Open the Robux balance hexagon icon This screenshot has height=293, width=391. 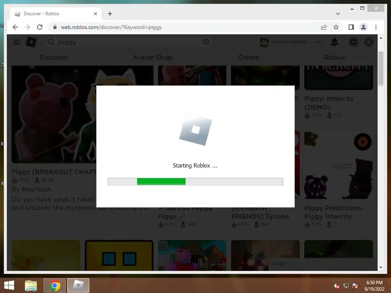[353, 42]
